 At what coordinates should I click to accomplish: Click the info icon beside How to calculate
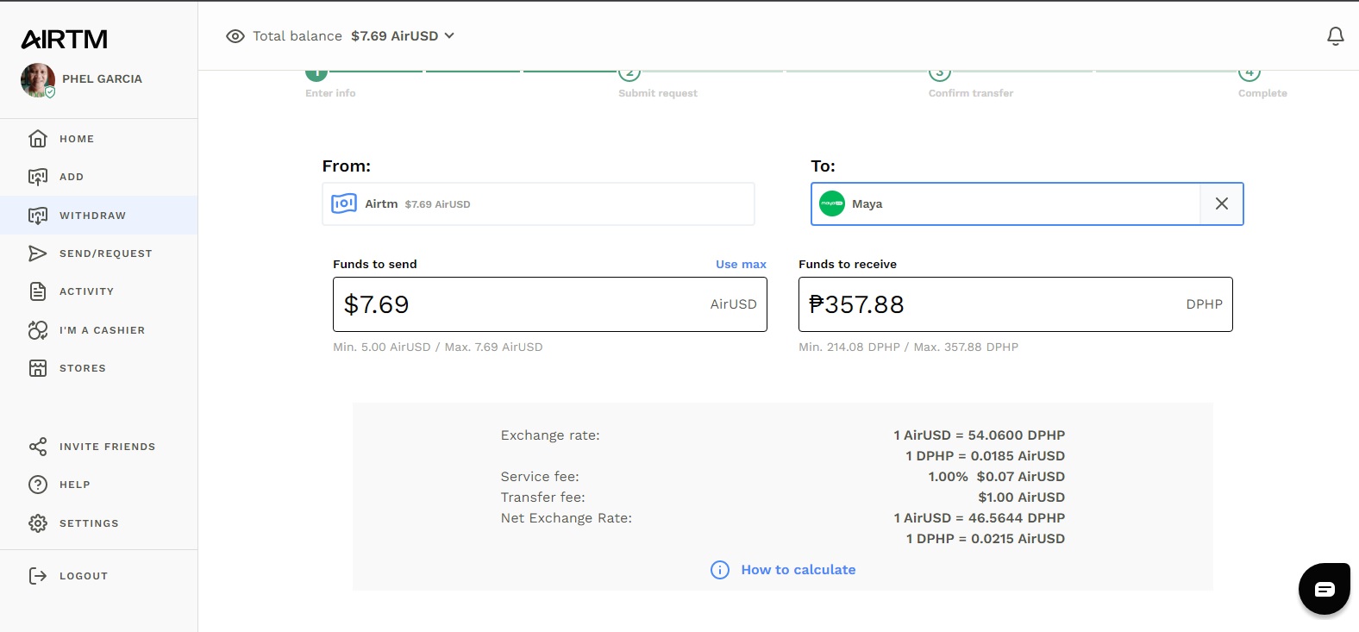pyautogui.click(x=720, y=570)
